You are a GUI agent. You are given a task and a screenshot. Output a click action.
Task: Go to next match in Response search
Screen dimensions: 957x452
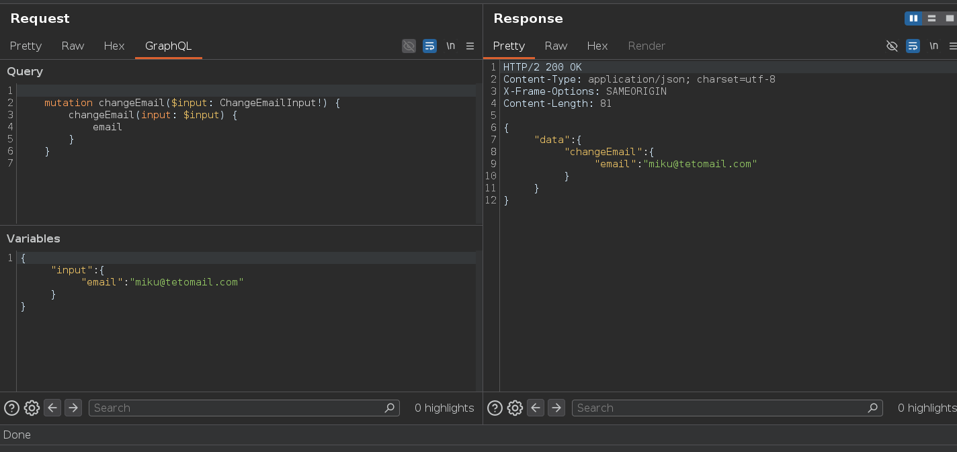click(556, 408)
